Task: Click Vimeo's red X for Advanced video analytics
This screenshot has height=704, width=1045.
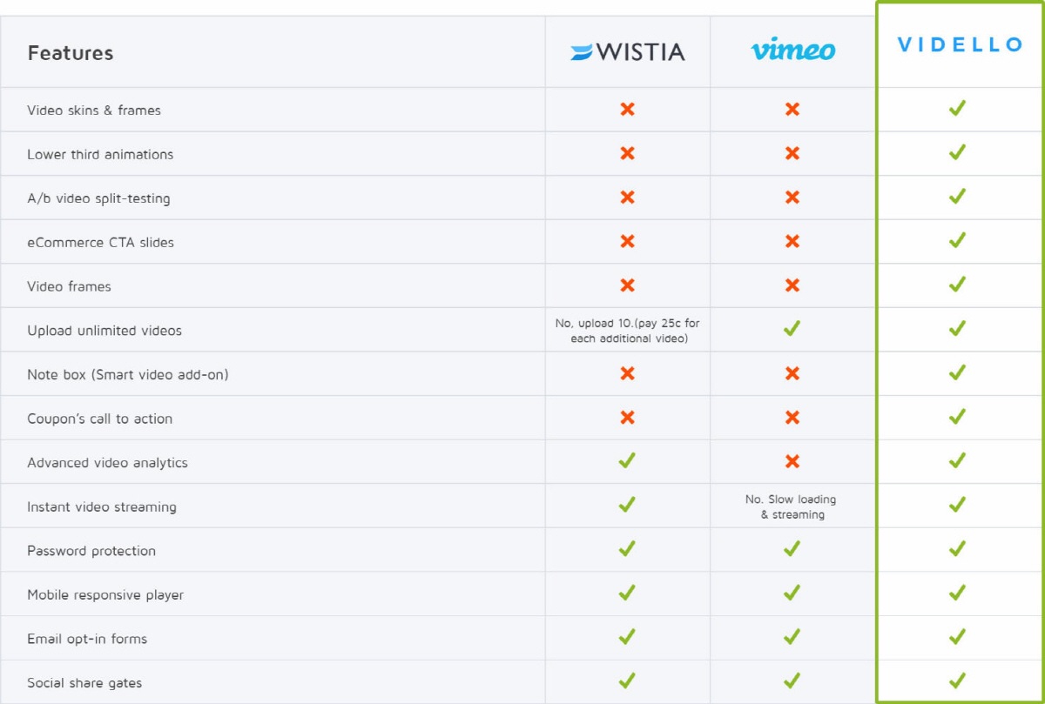Action: coord(792,461)
